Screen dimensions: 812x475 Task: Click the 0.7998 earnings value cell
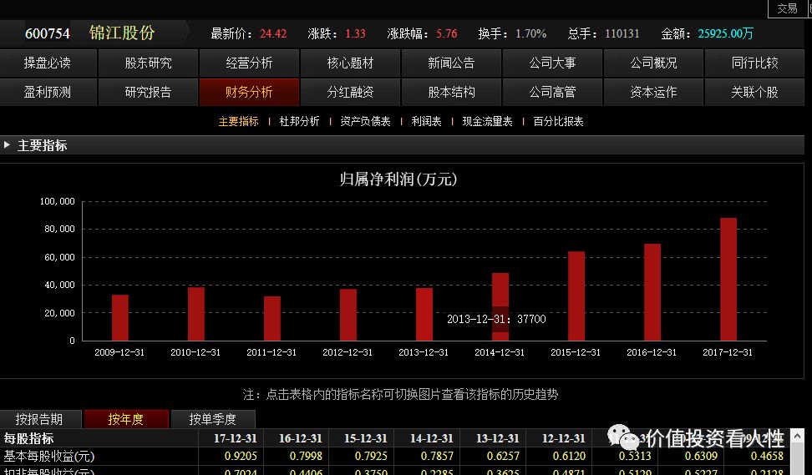point(306,457)
